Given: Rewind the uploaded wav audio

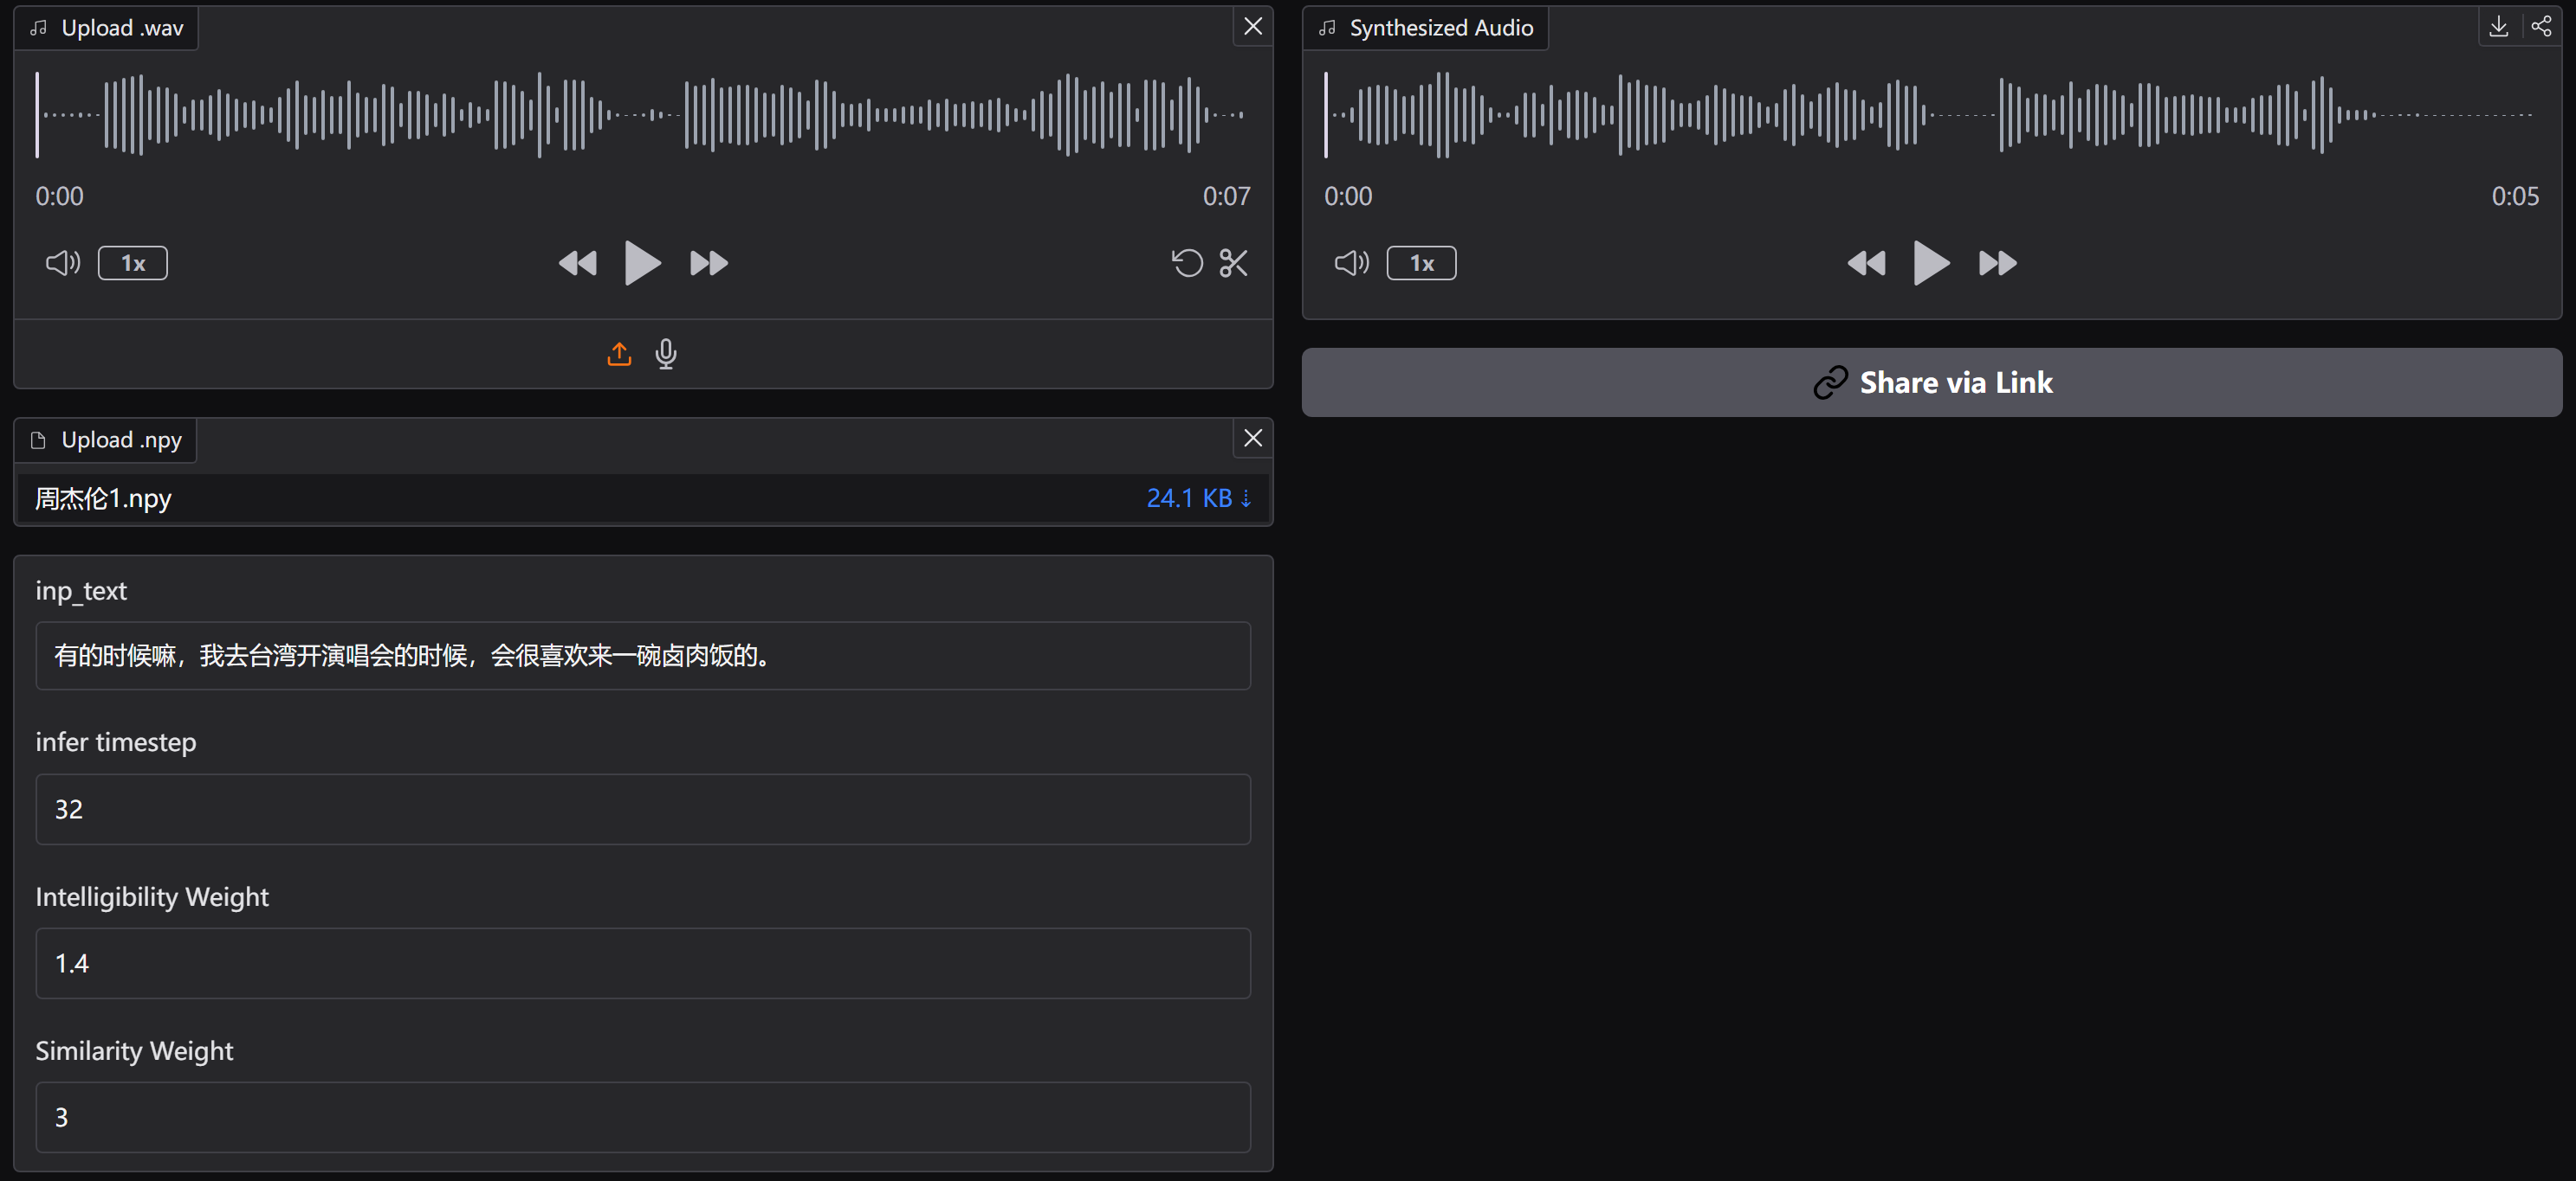Looking at the screenshot, I should click(x=577, y=263).
